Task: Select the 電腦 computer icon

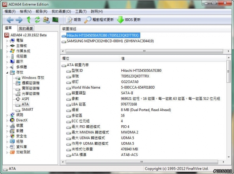Action: 12,40
